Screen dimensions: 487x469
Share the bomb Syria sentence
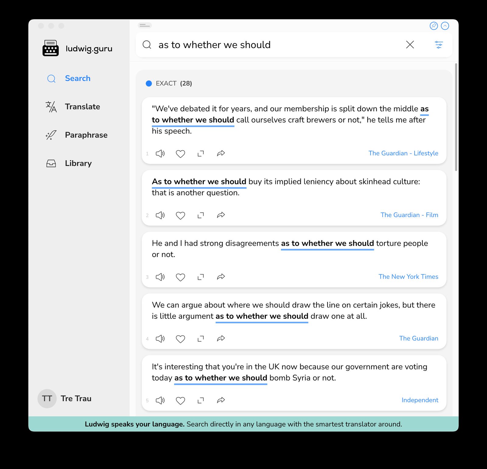click(x=221, y=400)
